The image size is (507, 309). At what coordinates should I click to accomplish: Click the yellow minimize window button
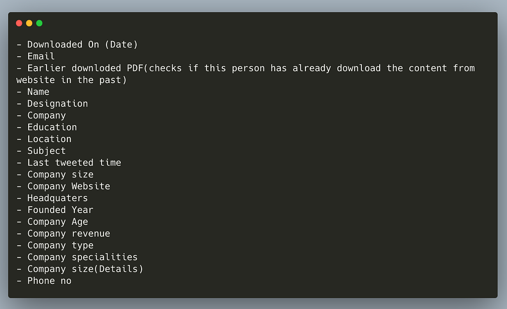coord(29,23)
